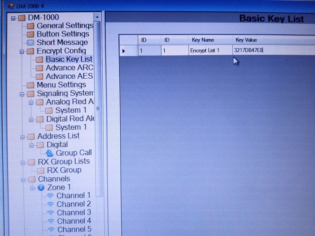Collapse the Signaling System tree node
The height and width of the screenshot is (236, 315).
[x=22, y=94]
